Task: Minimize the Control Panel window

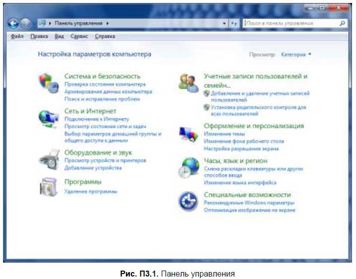Action: click(311, 8)
